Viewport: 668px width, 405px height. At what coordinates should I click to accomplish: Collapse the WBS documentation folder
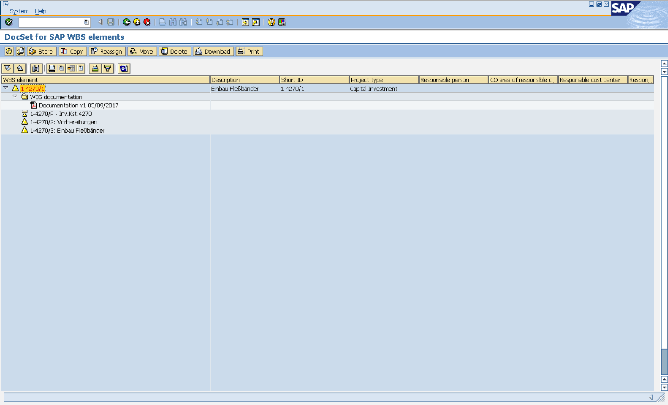click(15, 96)
